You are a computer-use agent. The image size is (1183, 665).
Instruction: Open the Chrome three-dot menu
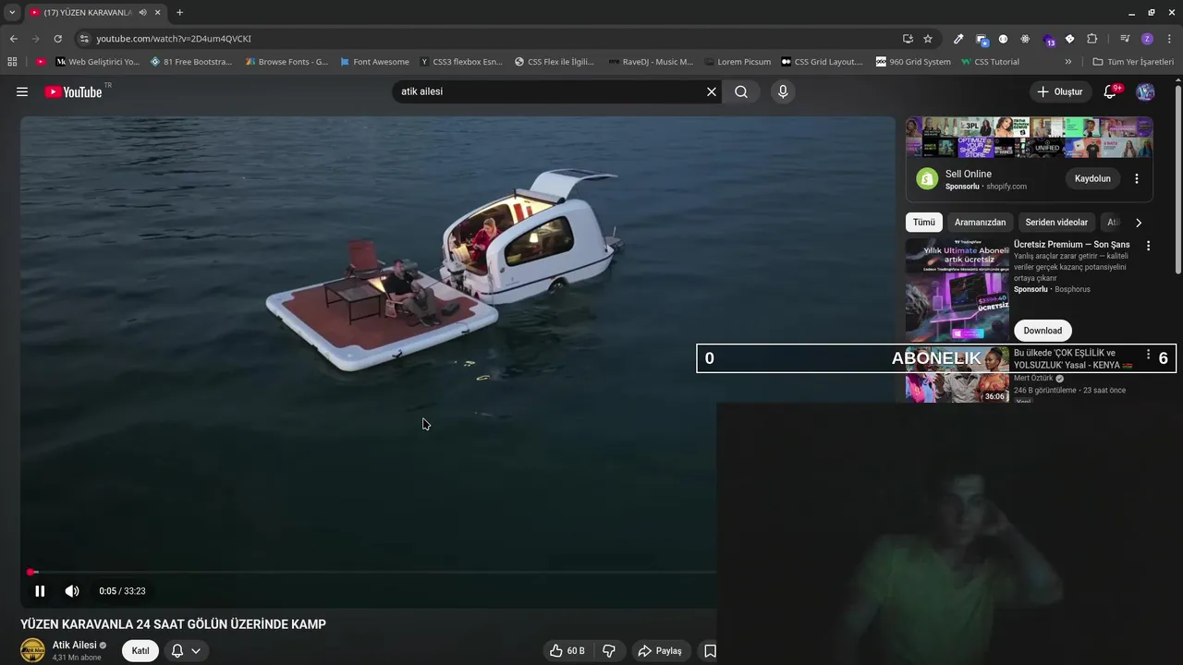1170,39
